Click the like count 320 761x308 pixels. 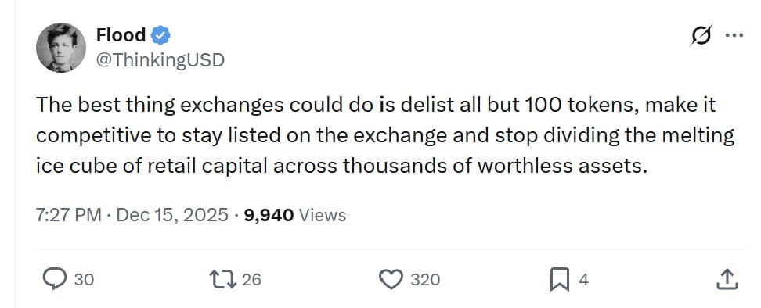pyautogui.click(x=425, y=280)
